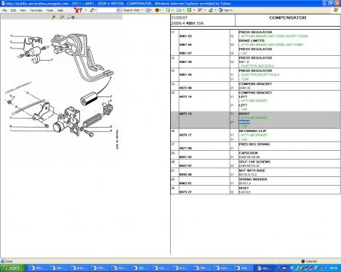Expand the Yahoo logo dropdown arrow
Viewport: 341px width, 272px height.
(x=85, y=10)
